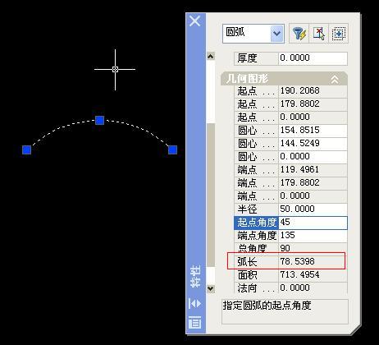Click the 半径 property label

pyautogui.click(x=247, y=209)
